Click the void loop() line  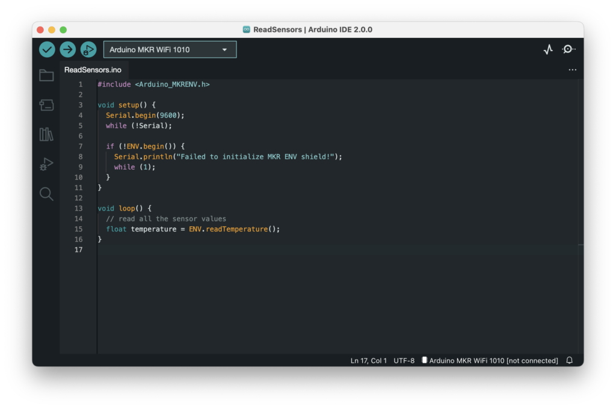click(125, 208)
